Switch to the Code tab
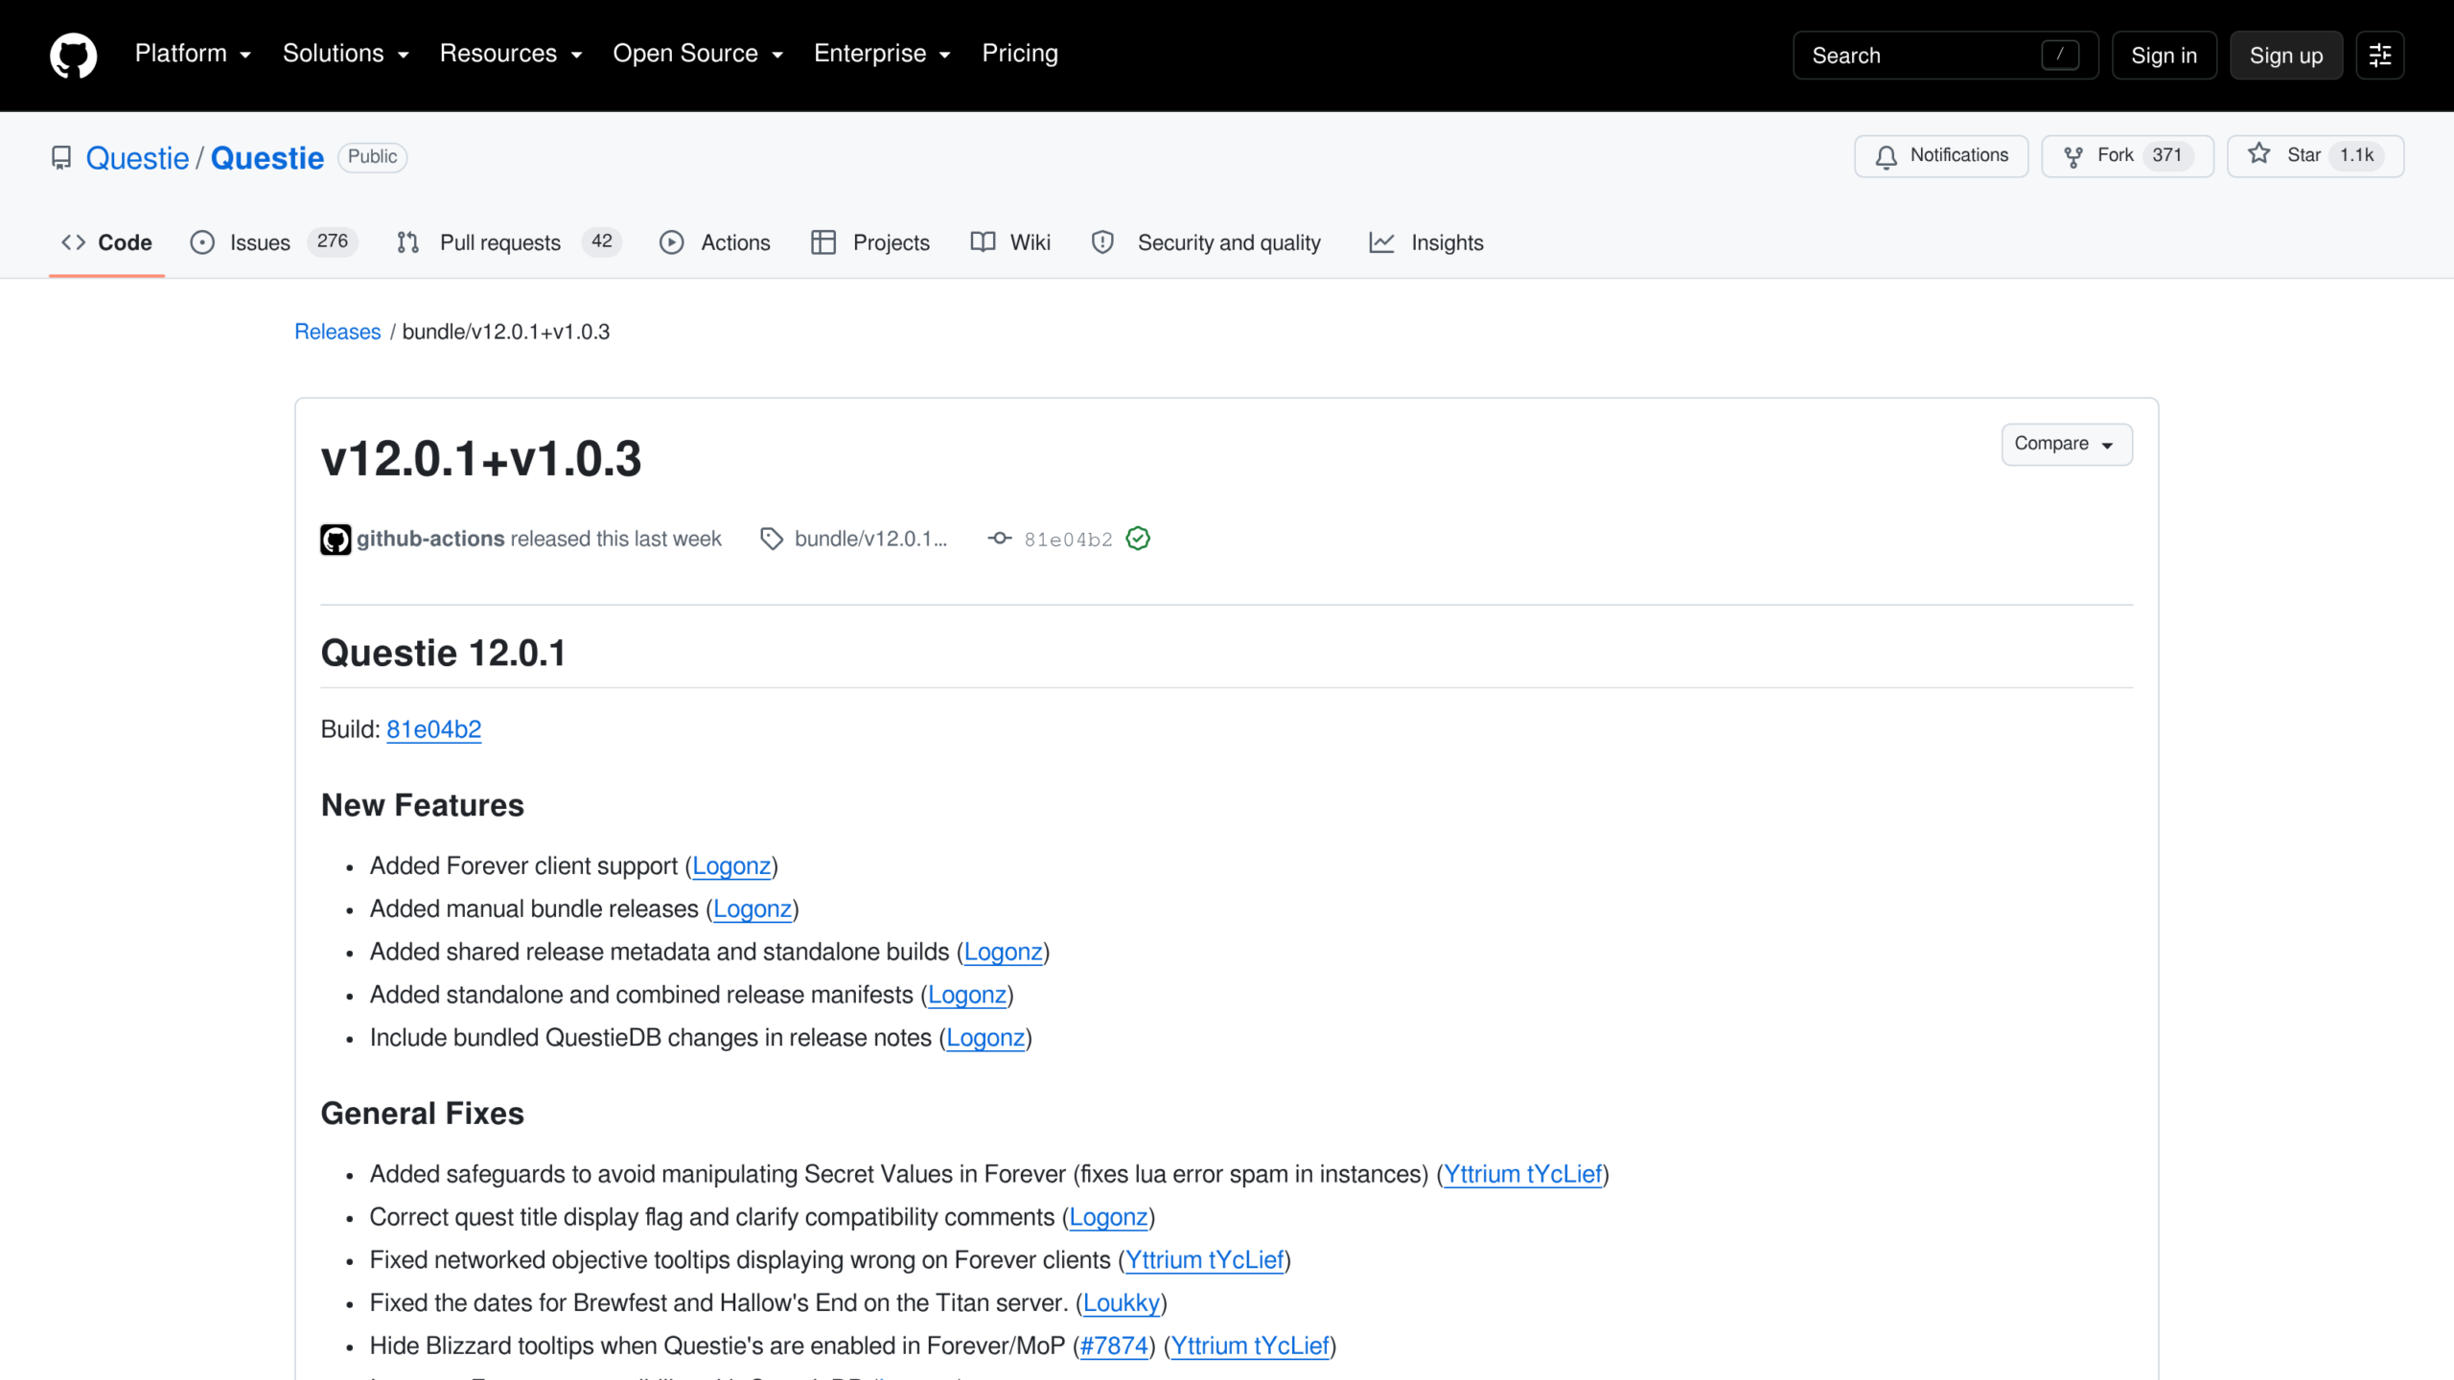This screenshot has height=1380, width=2454. click(x=106, y=242)
